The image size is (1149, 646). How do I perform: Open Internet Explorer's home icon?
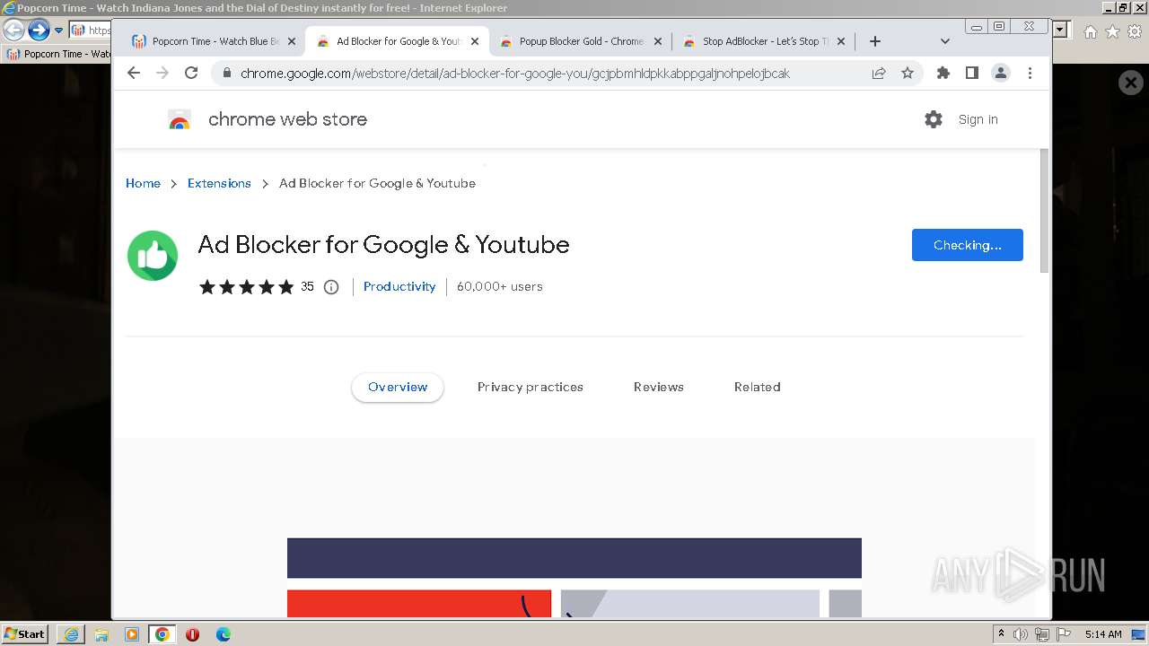[x=1090, y=31]
